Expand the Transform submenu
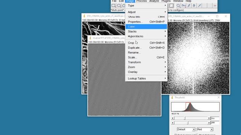 [146, 62]
